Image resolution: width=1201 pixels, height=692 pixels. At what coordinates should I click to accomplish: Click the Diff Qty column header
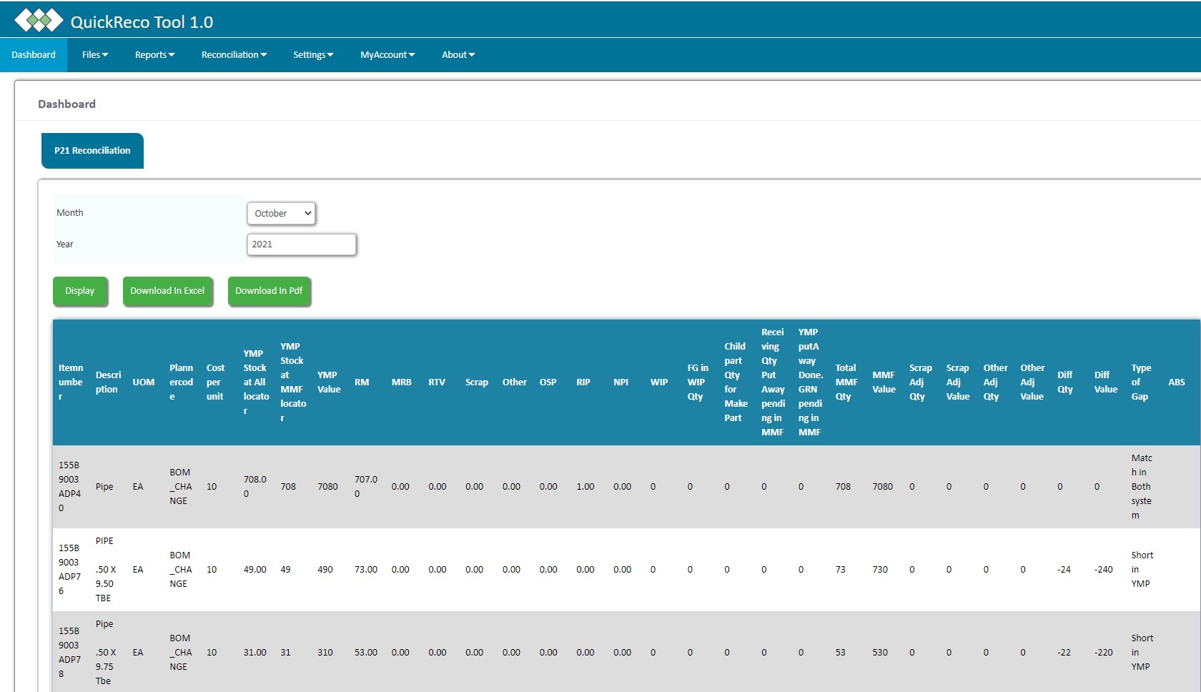[1065, 382]
